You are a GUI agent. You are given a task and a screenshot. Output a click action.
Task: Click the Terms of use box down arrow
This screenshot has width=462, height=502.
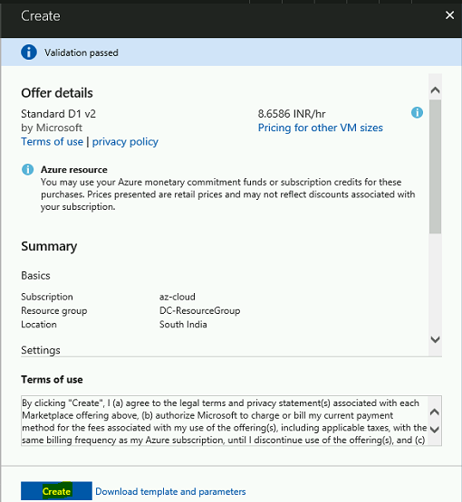(x=434, y=430)
